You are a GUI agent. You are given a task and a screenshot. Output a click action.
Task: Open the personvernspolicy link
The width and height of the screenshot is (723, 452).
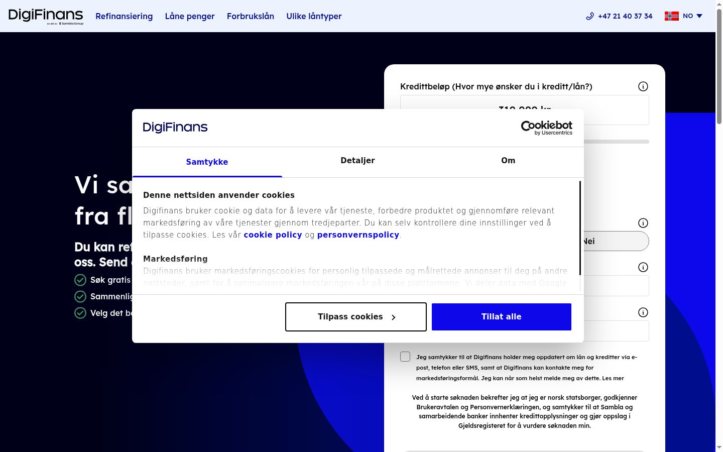pyautogui.click(x=358, y=235)
